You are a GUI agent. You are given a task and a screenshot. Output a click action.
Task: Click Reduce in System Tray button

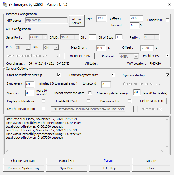[24, 168]
